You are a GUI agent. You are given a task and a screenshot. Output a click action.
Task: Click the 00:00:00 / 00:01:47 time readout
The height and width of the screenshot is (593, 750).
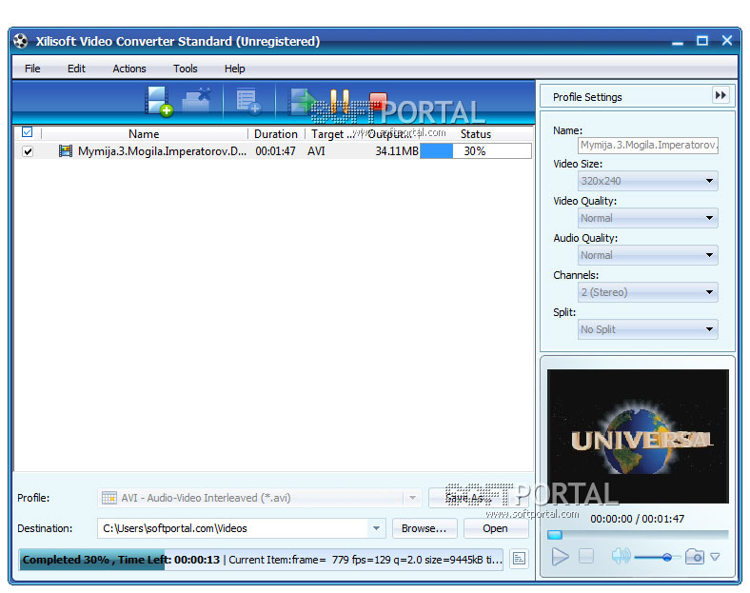click(637, 519)
